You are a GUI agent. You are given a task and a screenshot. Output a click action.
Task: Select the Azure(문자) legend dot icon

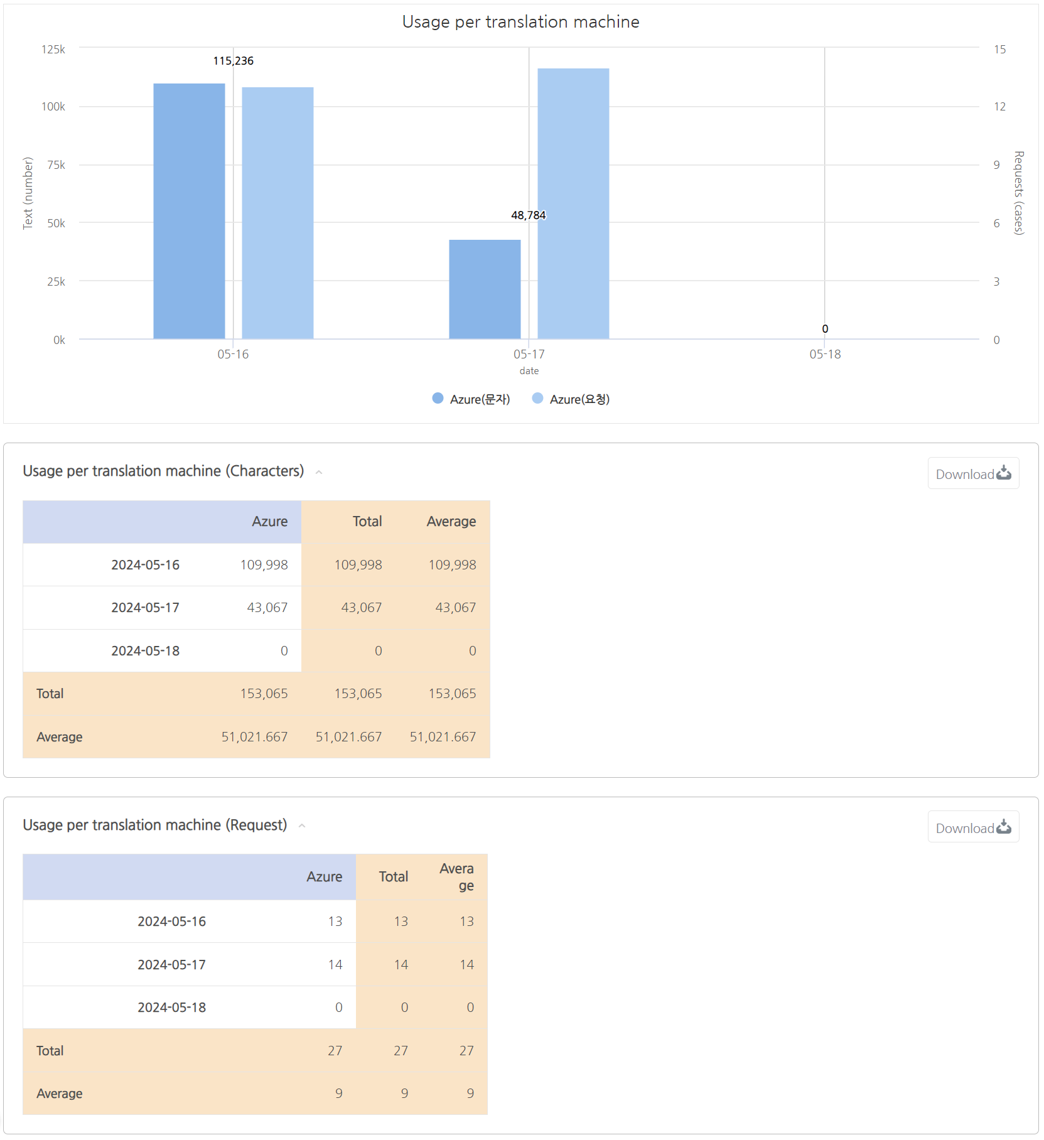pos(438,398)
